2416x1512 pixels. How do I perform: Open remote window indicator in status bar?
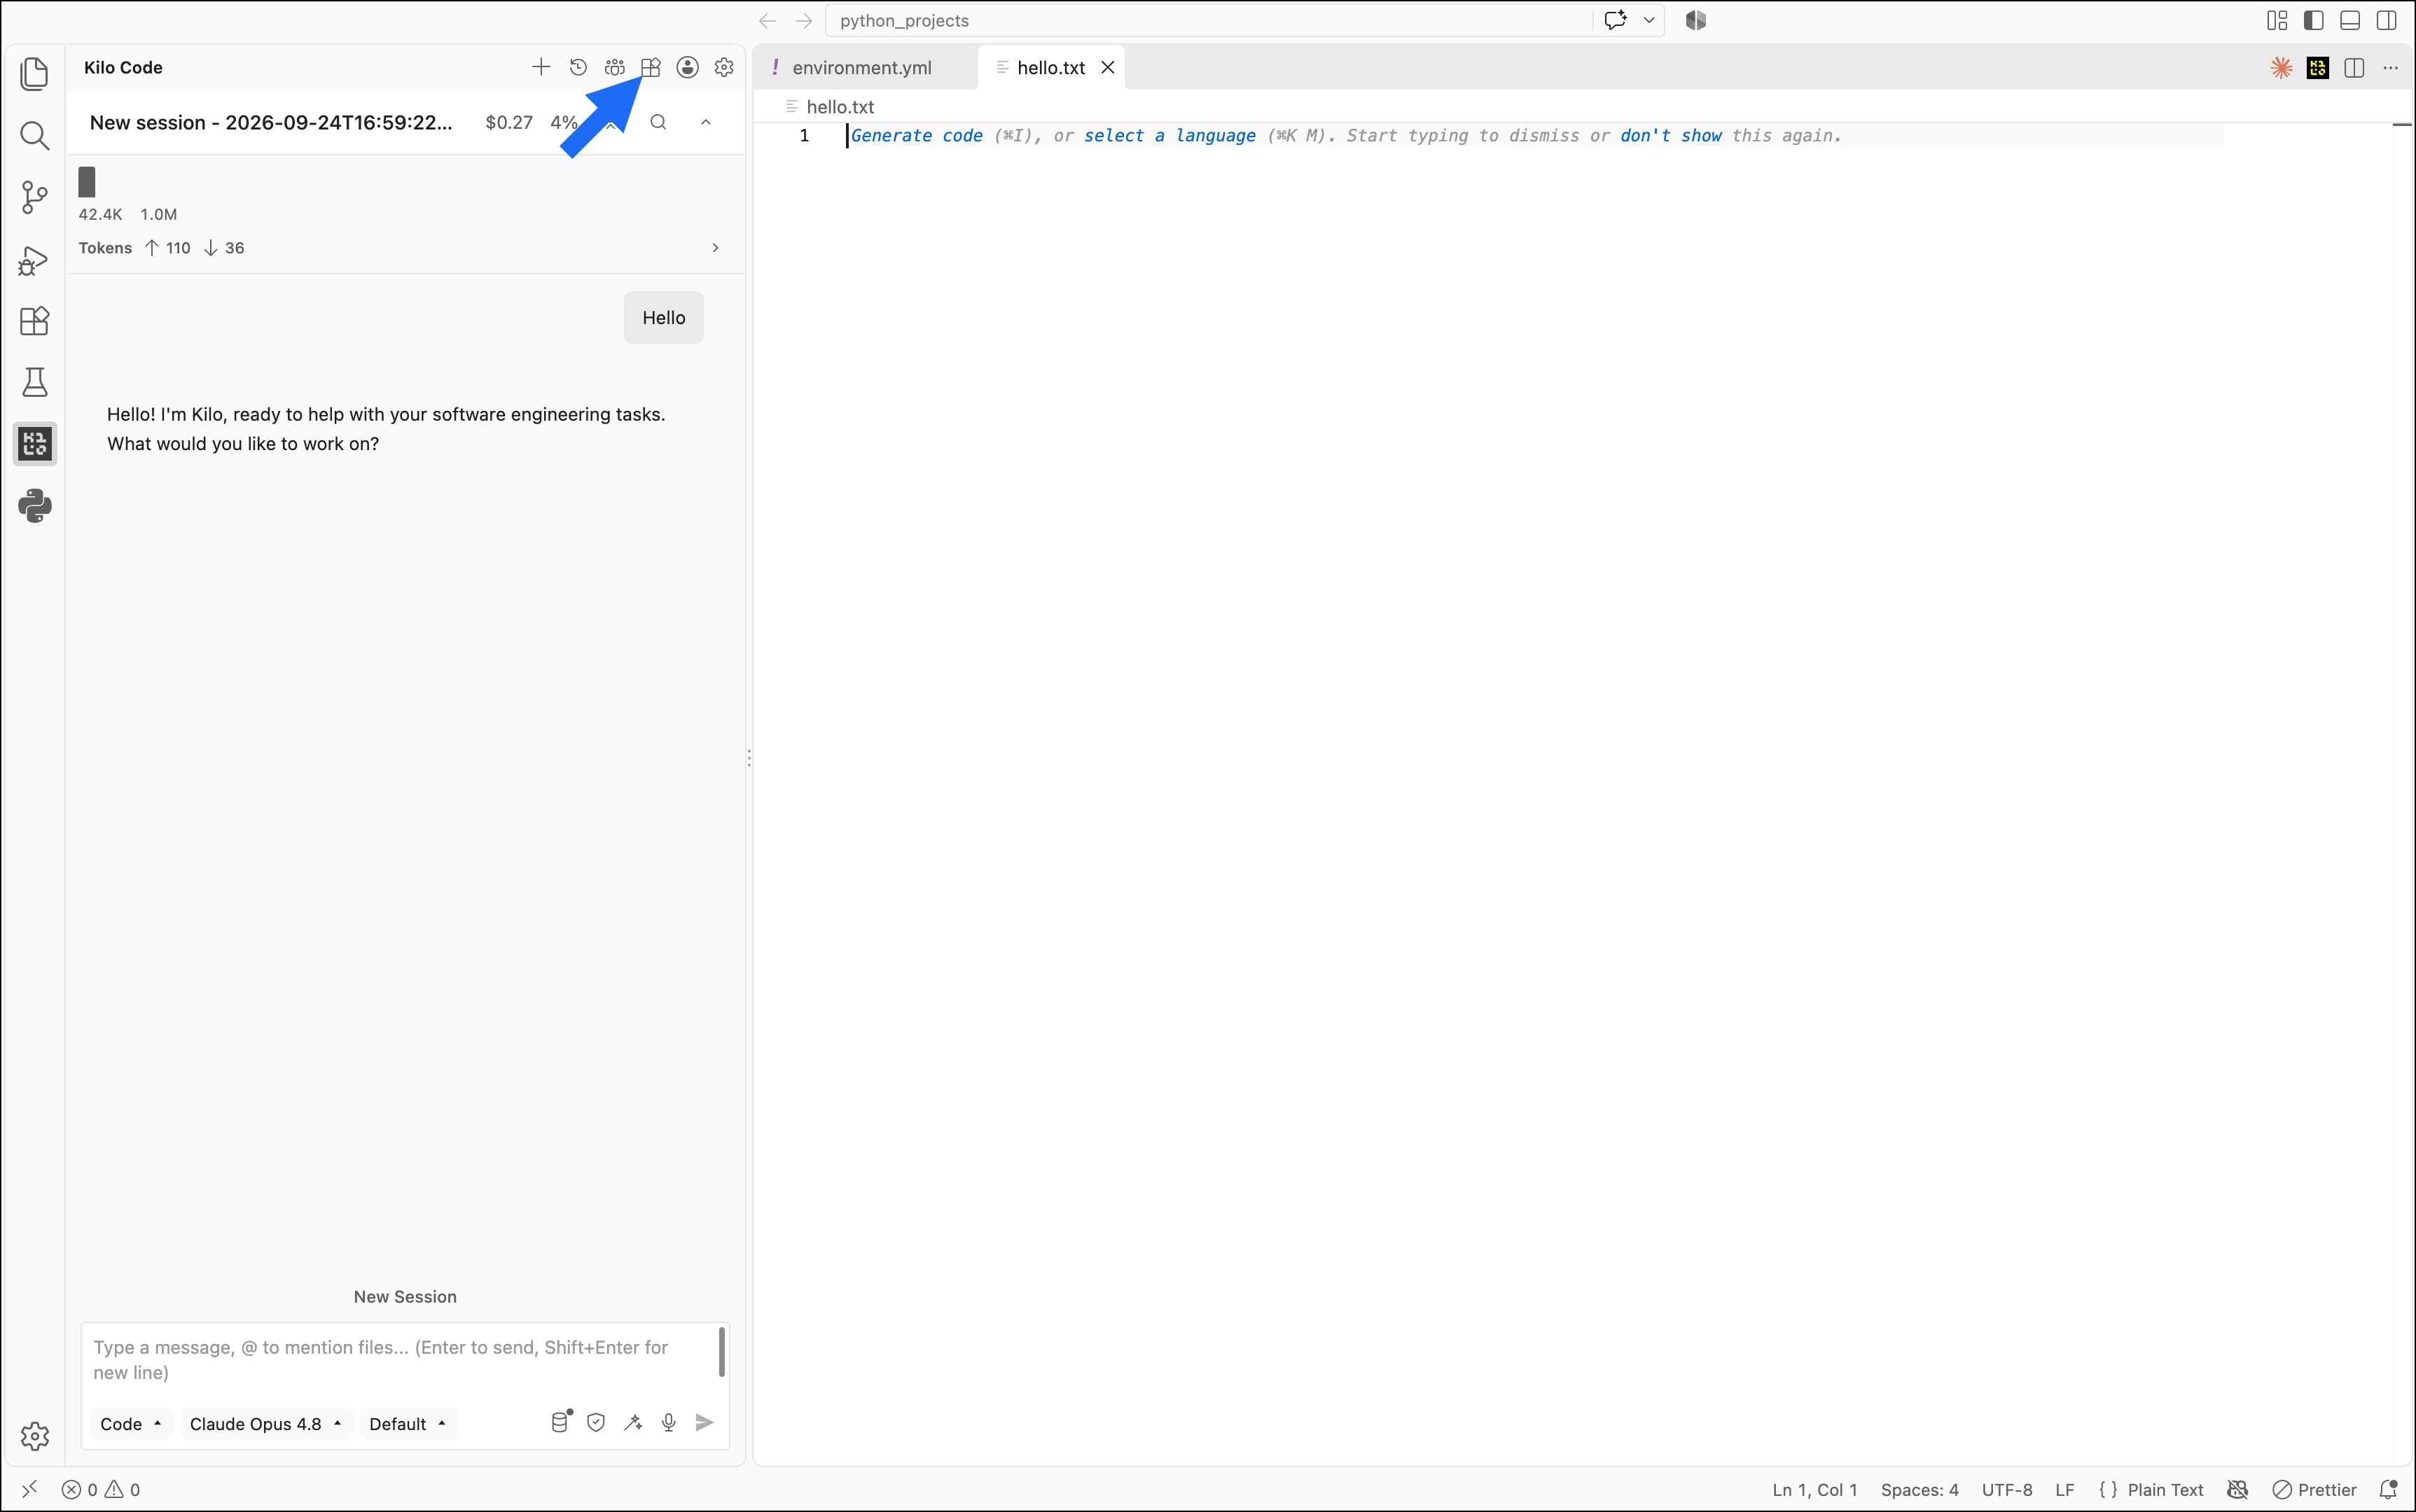[x=29, y=1489]
